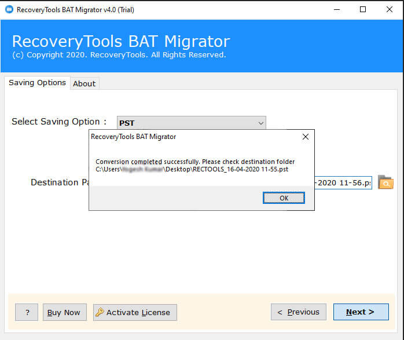
Task: Switch to the About tab
Action: click(85, 83)
